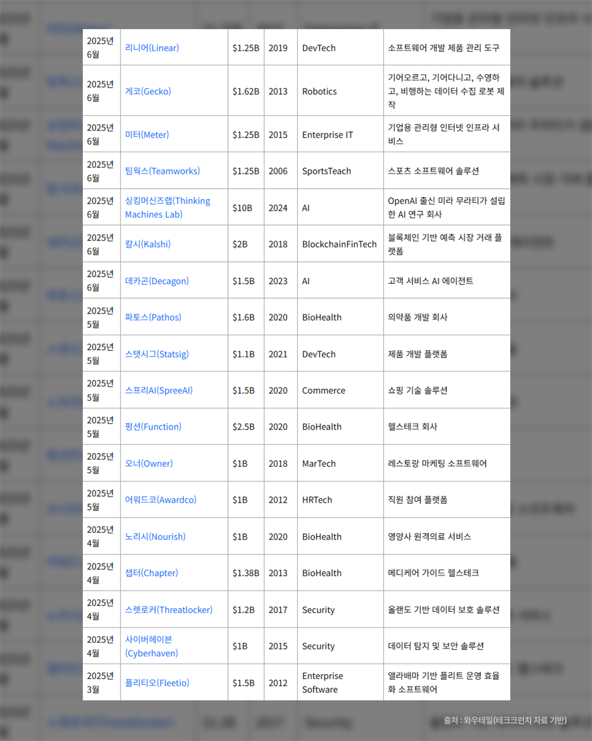
Task: Open the 오너(Owner) link
Action: click(149, 463)
